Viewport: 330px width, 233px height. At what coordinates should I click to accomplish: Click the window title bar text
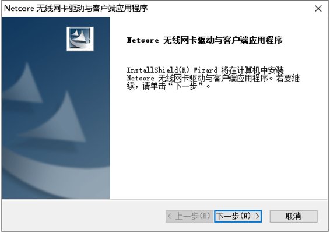click(x=76, y=8)
